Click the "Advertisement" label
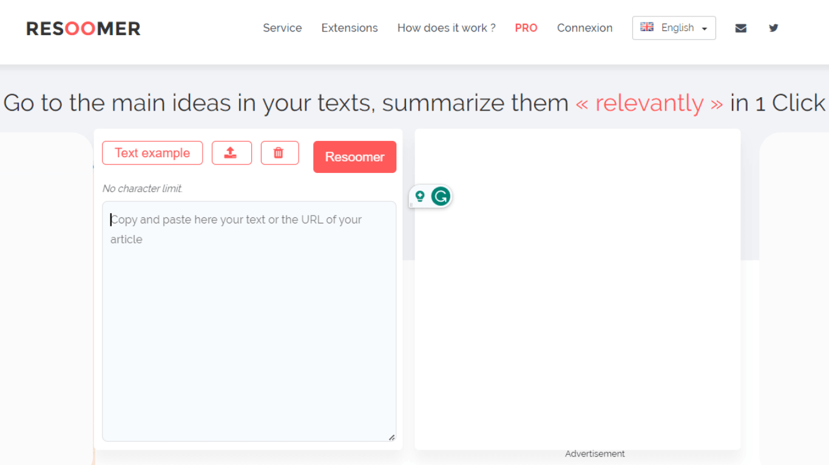829x465 pixels. 595,453
